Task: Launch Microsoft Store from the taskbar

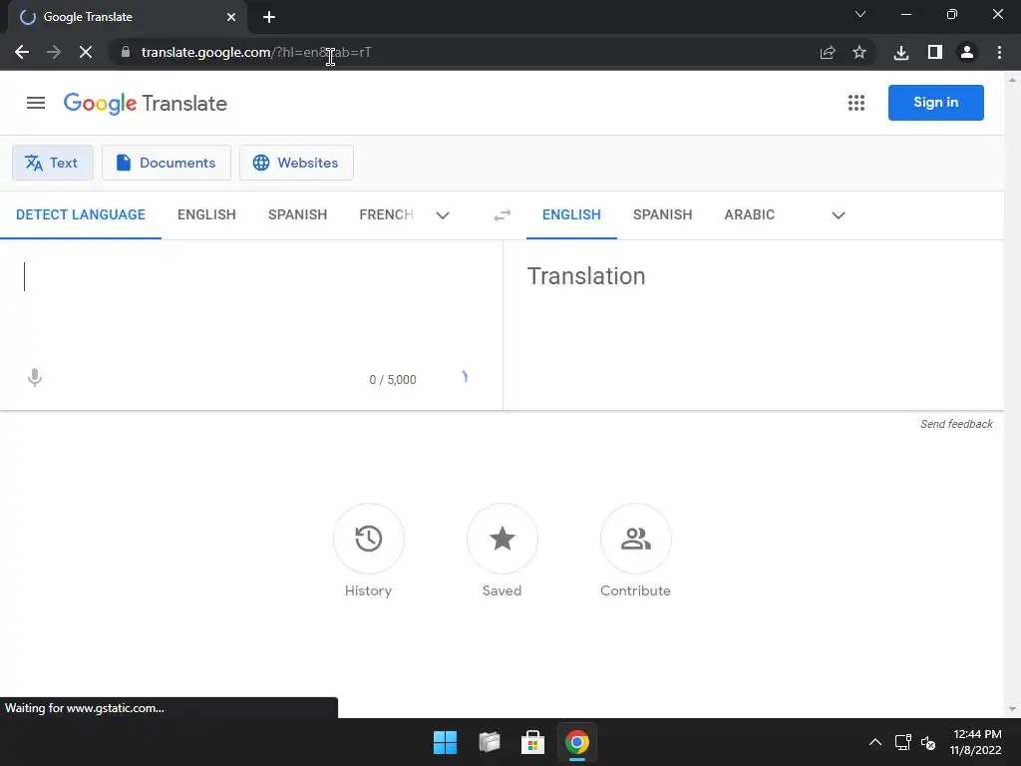Action: pos(532,742)
